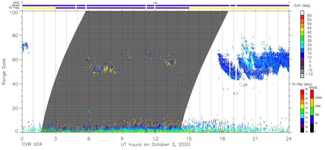The width and height of the screenshot is (325, 150).
Task: Select the CVW b04 radar label
Action: click(32, 145)
